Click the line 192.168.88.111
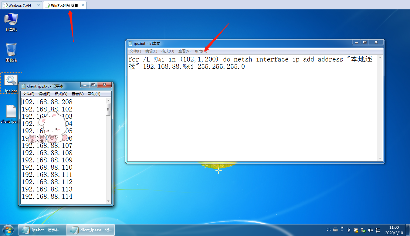Viewport: 410px width, 236px height. click(47, 175)
